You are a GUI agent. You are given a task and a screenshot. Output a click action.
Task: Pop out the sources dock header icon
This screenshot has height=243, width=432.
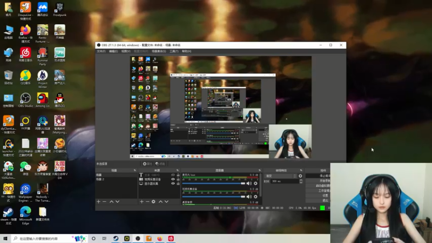pyautogui.click(x=178, y=170)
